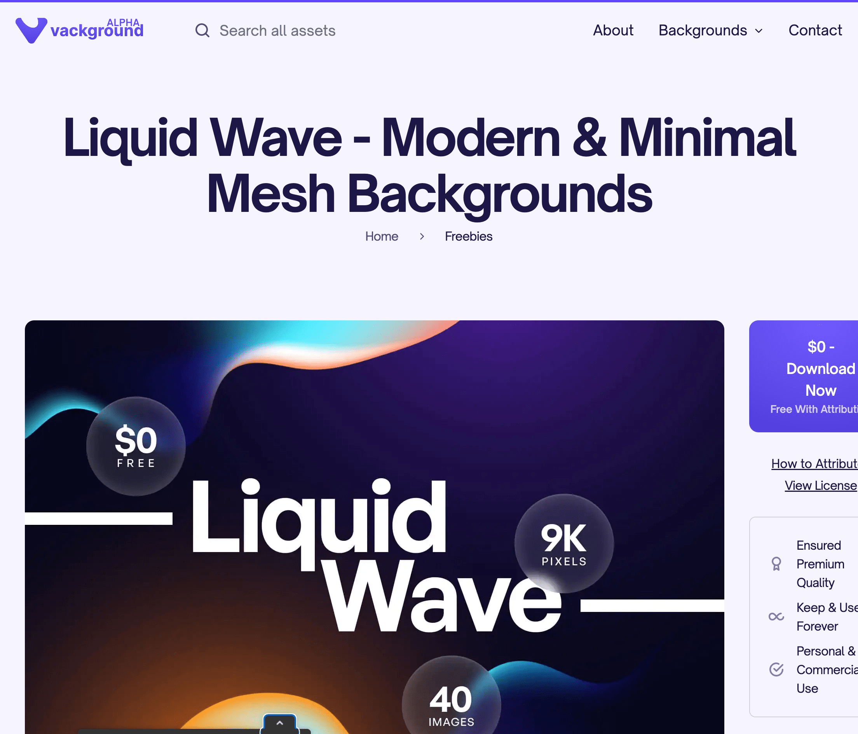Click the infinity Keep & Use Forever icon

[x=776, y=617]
